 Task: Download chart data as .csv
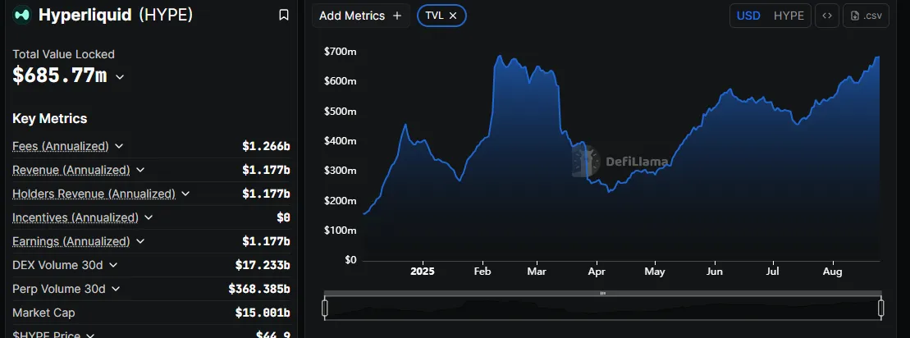pyautogui.click(x=866, y=16)
